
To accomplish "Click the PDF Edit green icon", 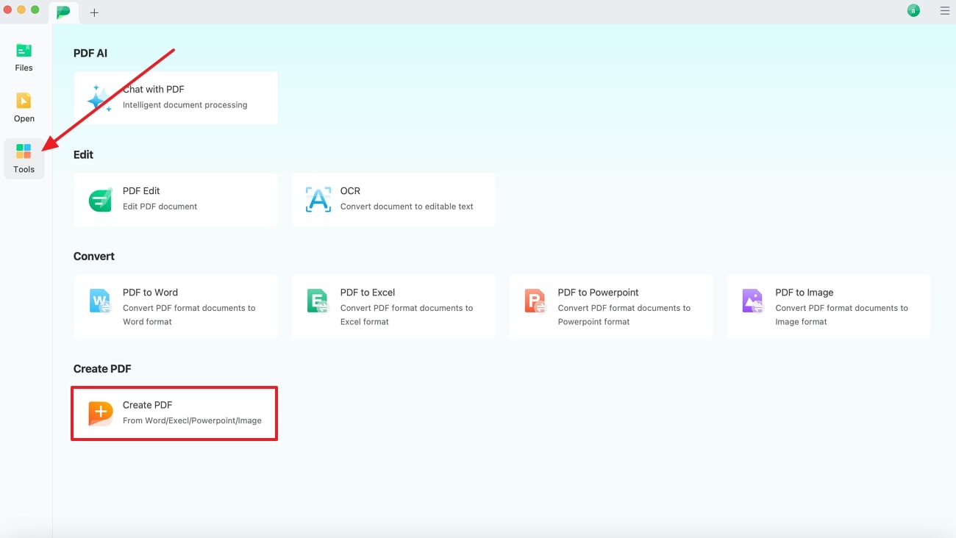I will click(x=100, y=199).
